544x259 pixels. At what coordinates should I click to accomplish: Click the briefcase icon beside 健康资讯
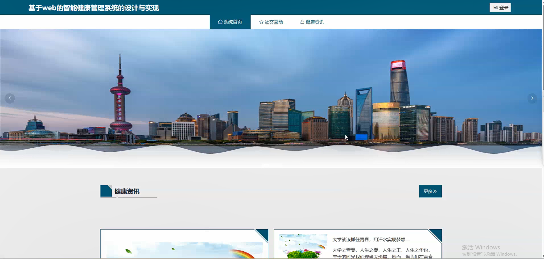302,21
